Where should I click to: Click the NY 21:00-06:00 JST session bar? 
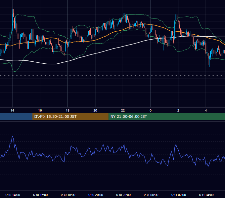[166, 116]
